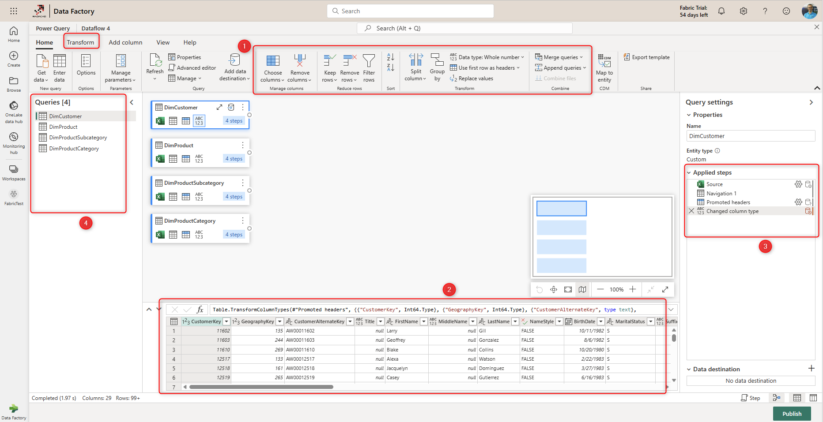Switch to the Transform tab

[80, 42]
